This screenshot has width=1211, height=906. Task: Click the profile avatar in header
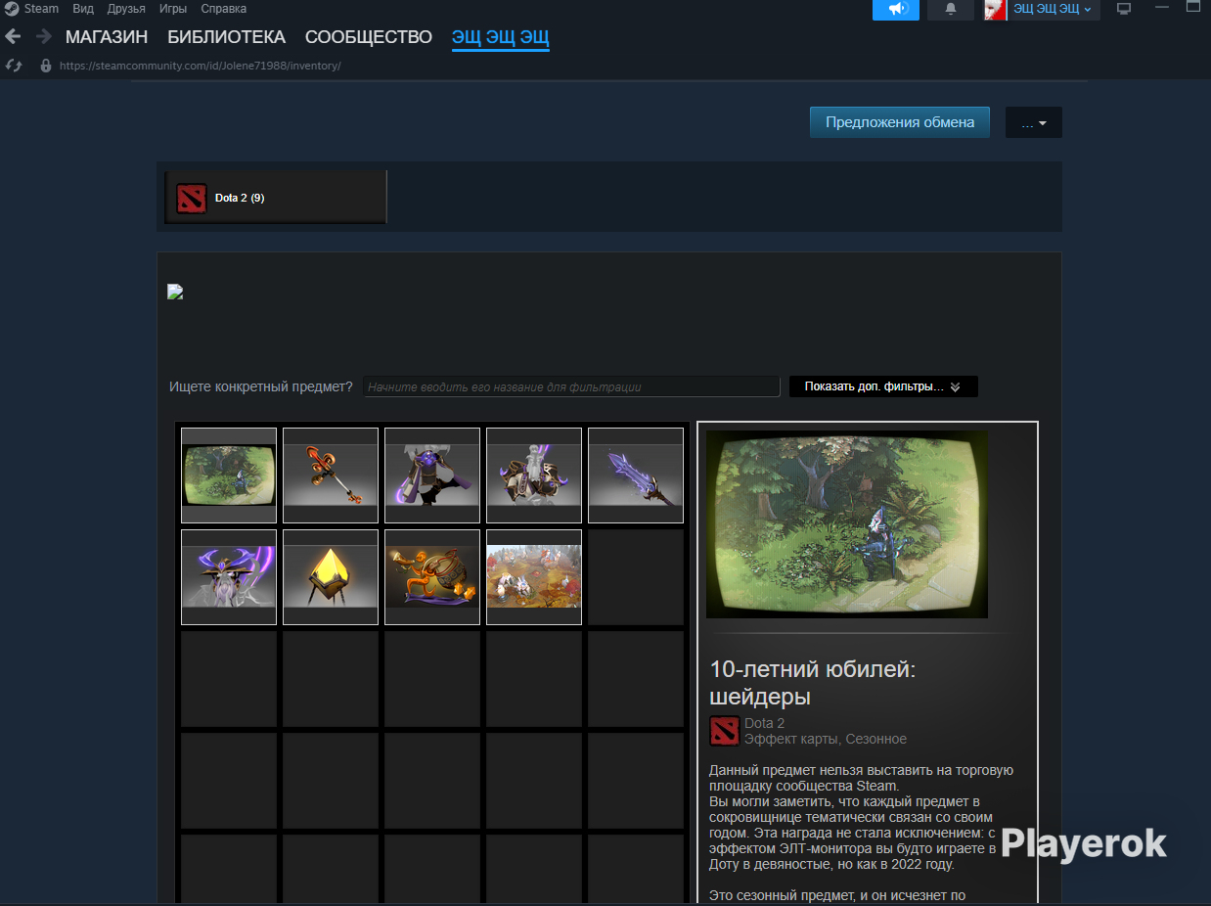coord(996,9)
